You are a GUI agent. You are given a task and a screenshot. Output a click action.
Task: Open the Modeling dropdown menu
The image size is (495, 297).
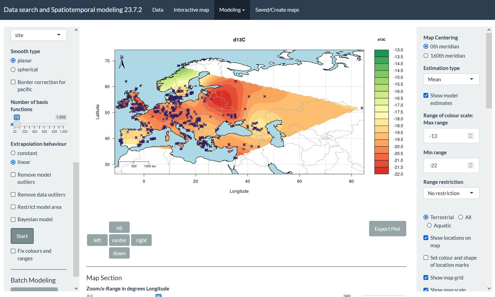(x=232, y=10)
